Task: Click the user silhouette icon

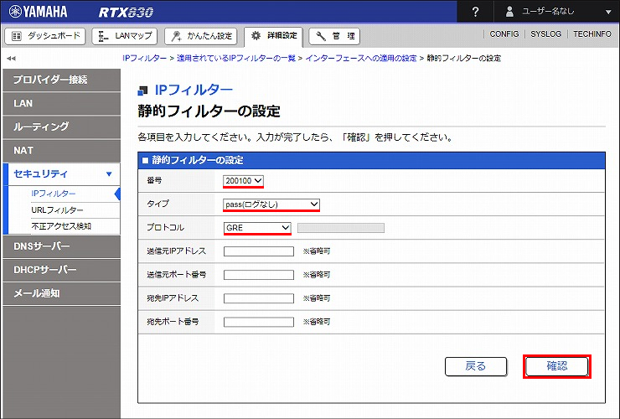Action: point(509,12)
